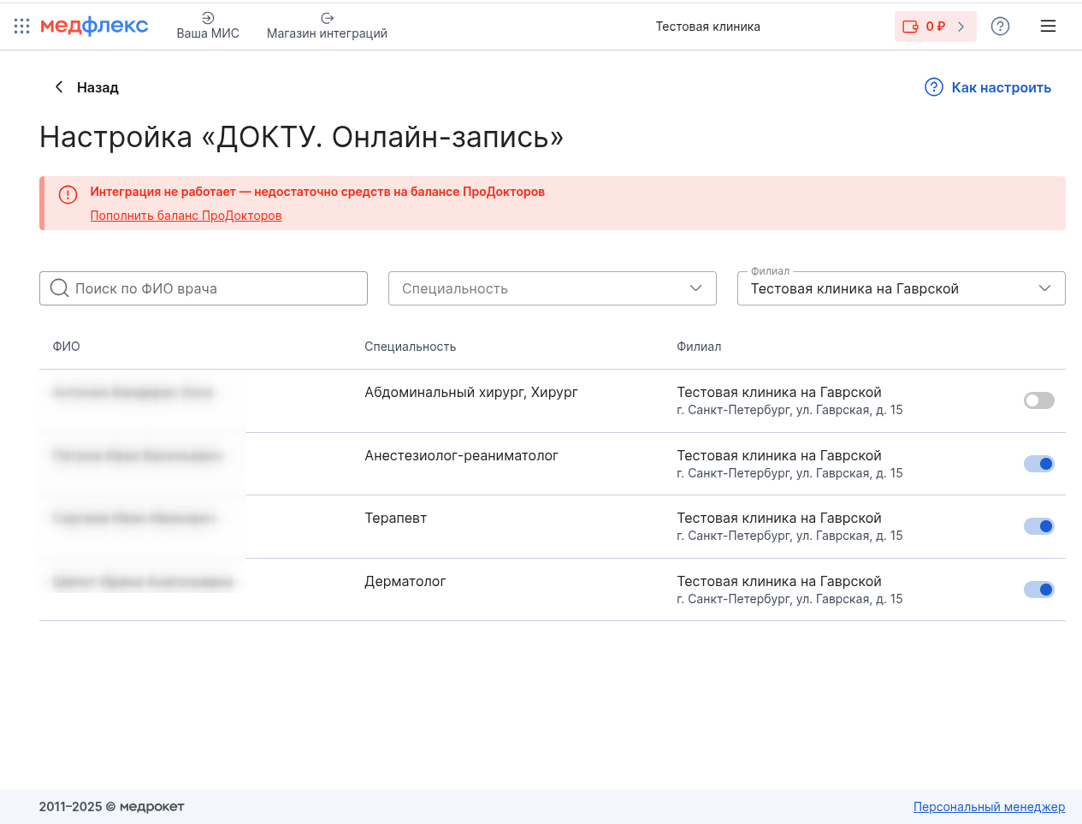Open the Ваша МИС menu item
This screenshot has width=1082, height=824.
pos(208,26)
